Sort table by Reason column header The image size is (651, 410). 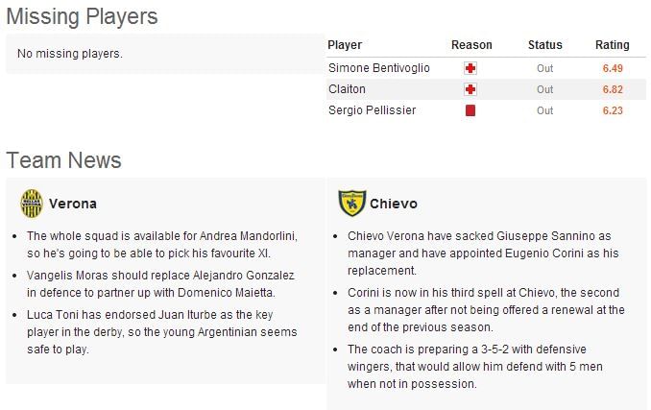click(x=471, y=45)
